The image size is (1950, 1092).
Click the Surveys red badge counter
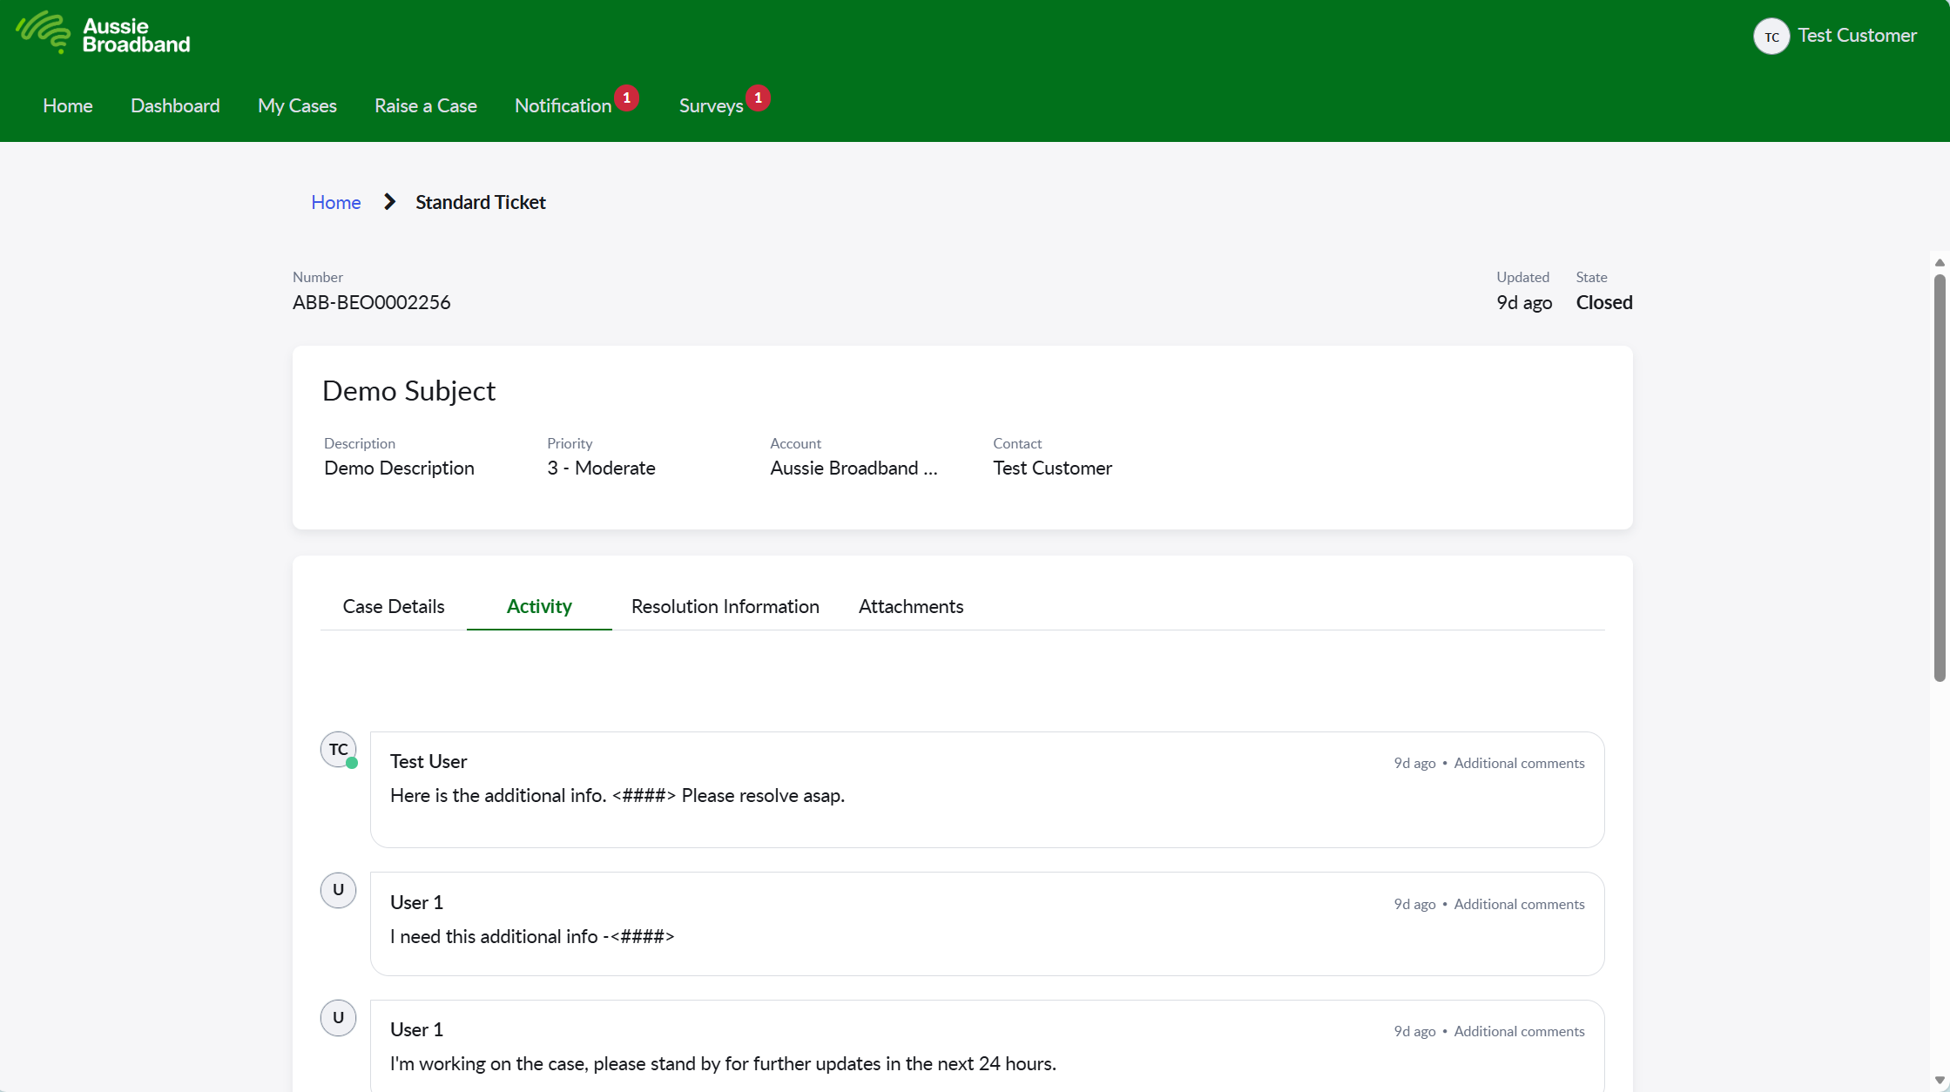coord(758,98)
